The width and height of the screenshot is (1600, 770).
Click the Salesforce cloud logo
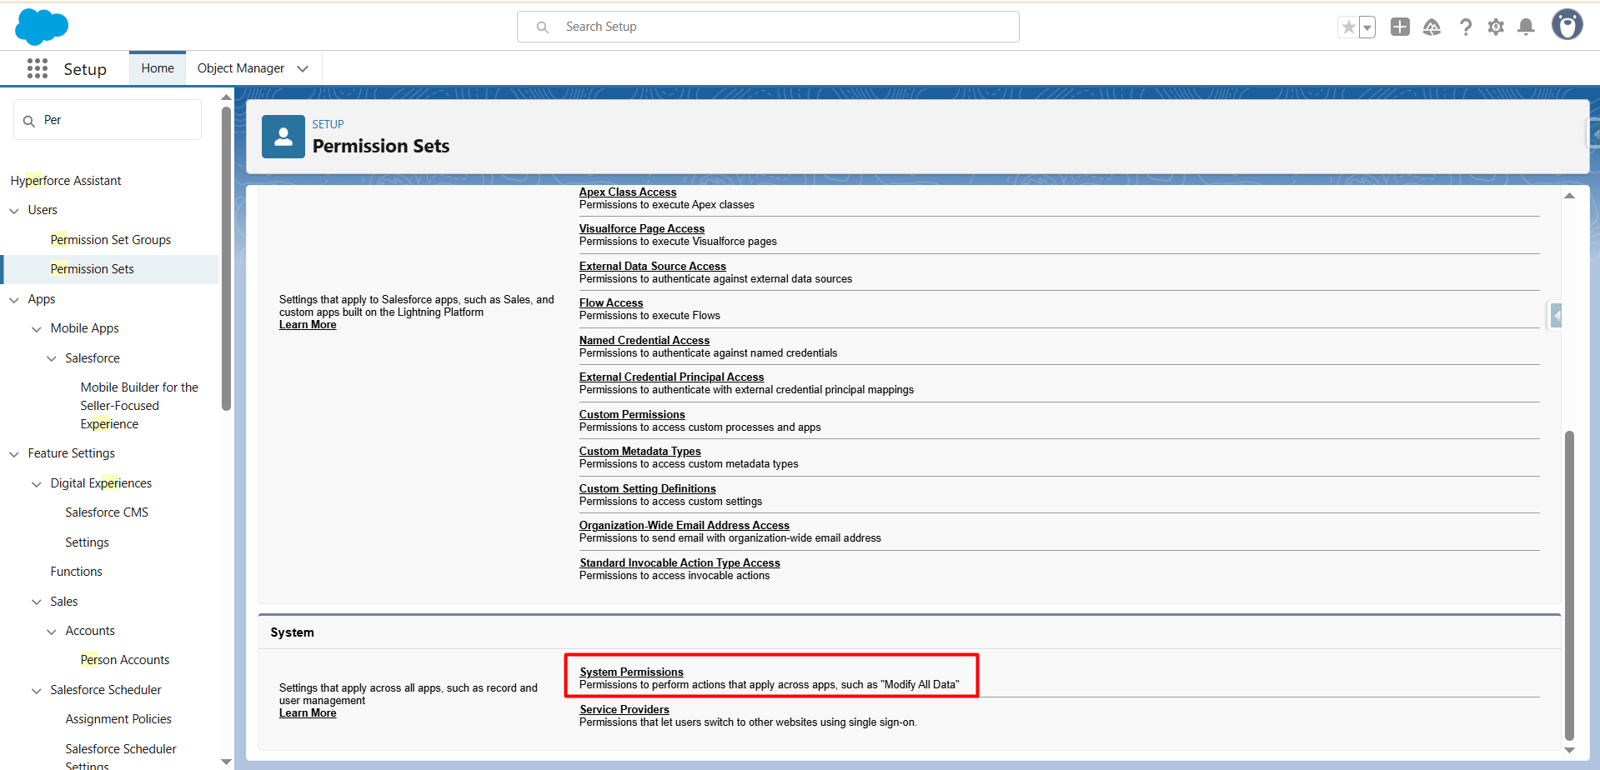pyautogui.click(x=42, y=27)
